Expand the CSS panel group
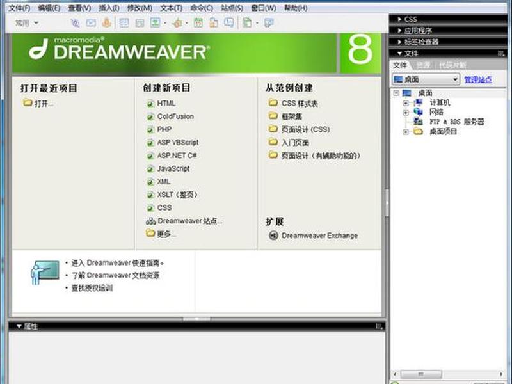512x384 pixels. tap(399, 19)
